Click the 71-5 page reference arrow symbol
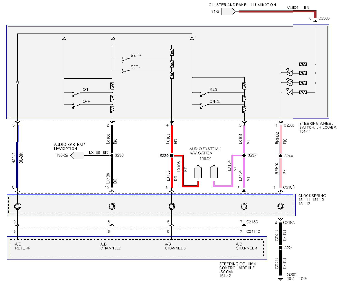The width and height of the screenshot is (340, 284). tap(228, 11)
